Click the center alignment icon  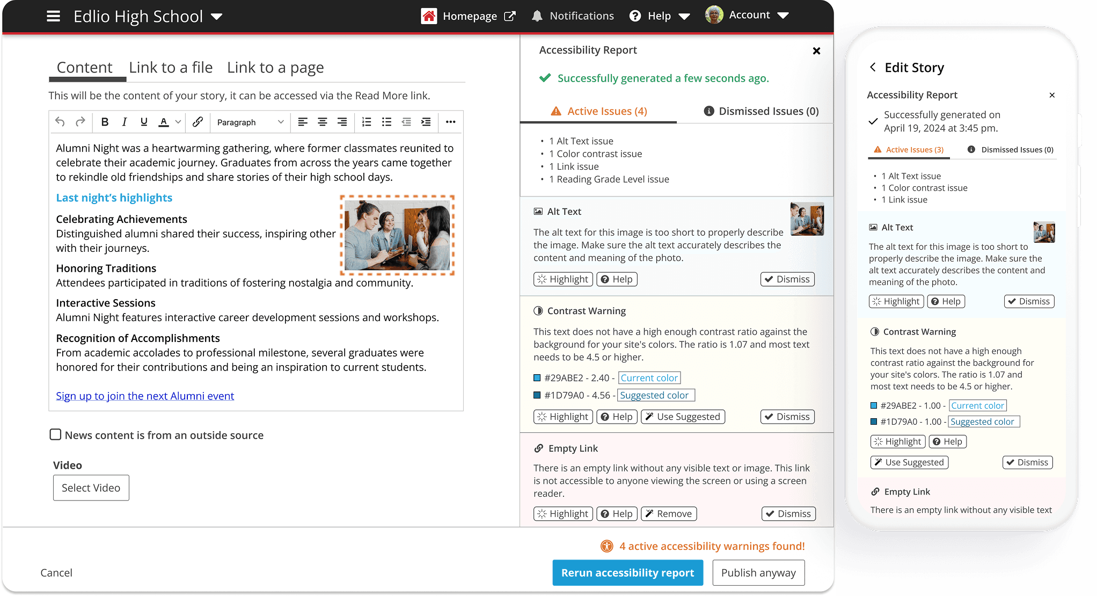(323, 122)
